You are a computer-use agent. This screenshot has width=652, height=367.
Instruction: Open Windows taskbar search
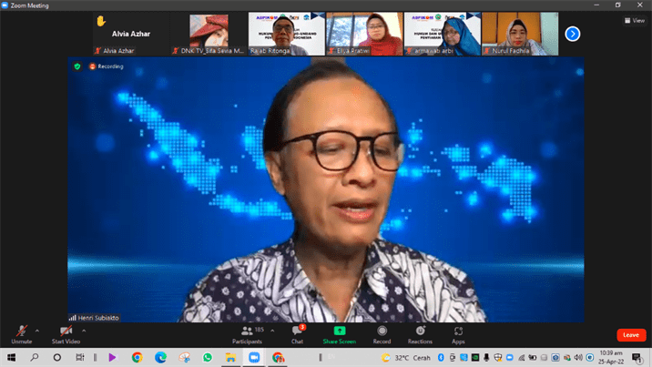35,358
